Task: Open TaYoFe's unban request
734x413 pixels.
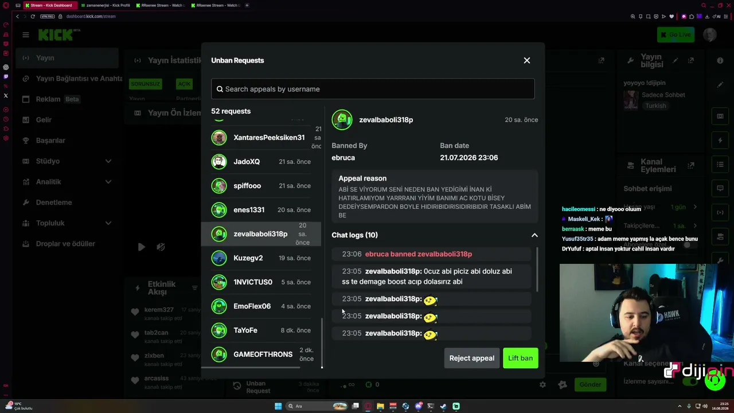Action: point(261,330)
